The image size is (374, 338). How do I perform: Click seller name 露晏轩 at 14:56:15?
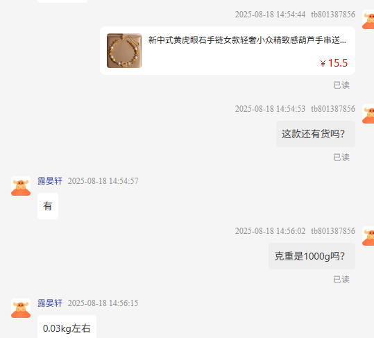pos(50,303)
